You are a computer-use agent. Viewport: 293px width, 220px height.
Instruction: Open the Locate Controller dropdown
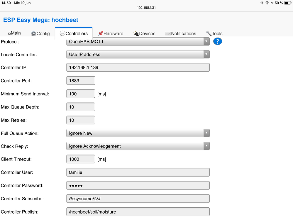click(x=138, y=54)
